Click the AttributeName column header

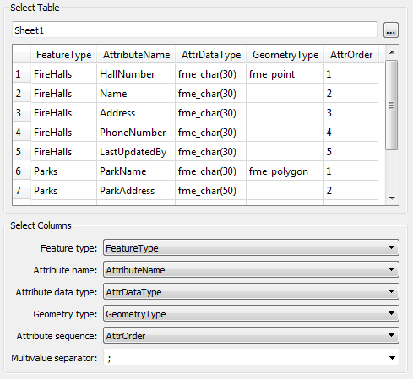[x=136, y=55]
